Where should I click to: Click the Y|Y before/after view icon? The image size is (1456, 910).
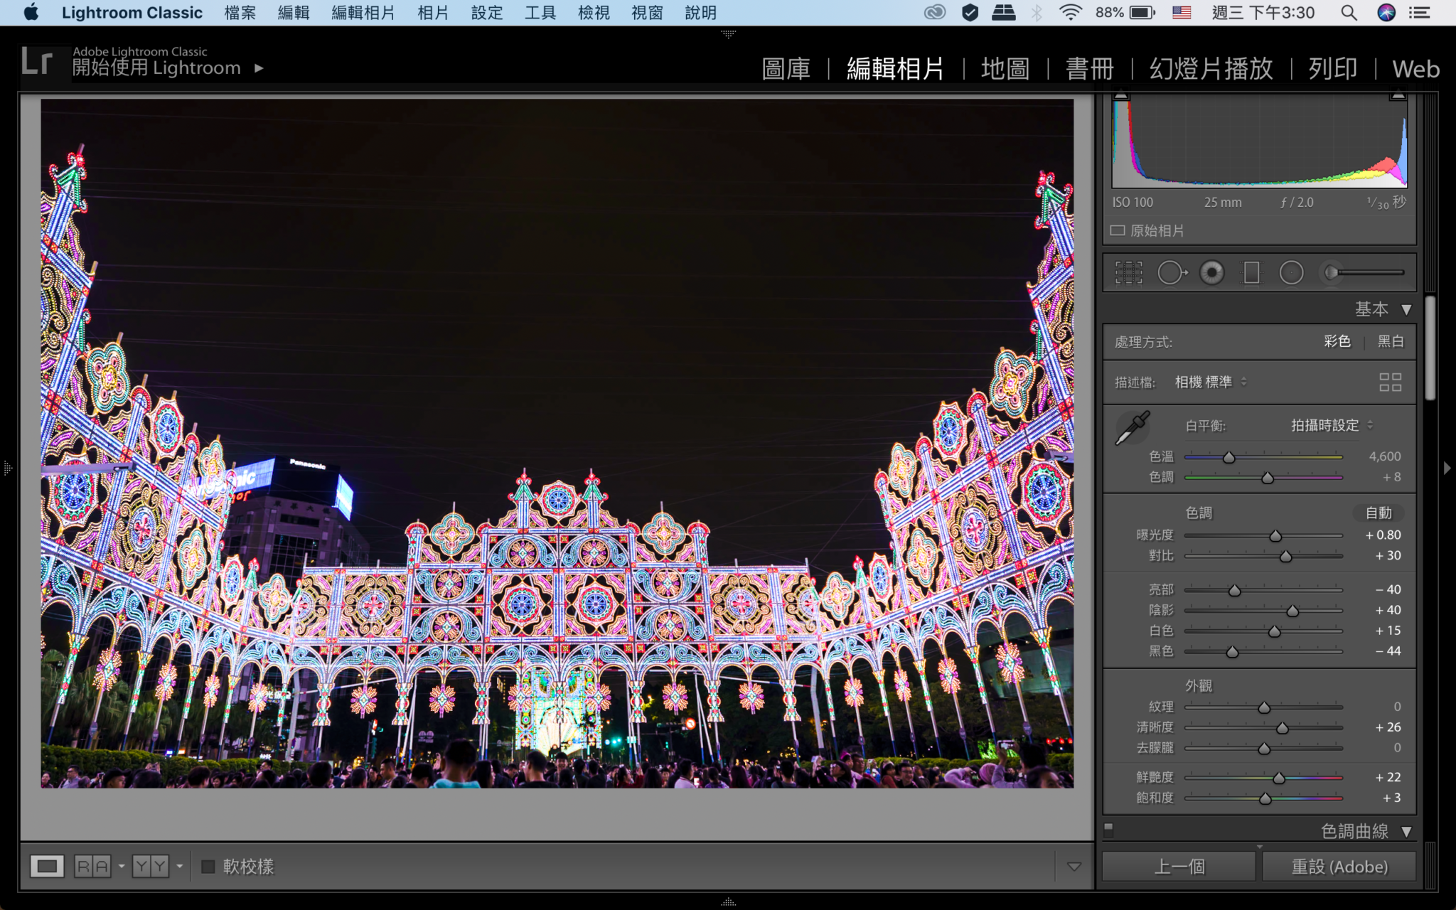(x=150, y=866)
